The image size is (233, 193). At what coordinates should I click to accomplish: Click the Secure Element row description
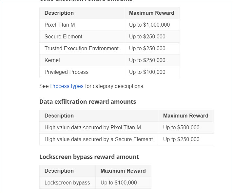tap(64, 37)
